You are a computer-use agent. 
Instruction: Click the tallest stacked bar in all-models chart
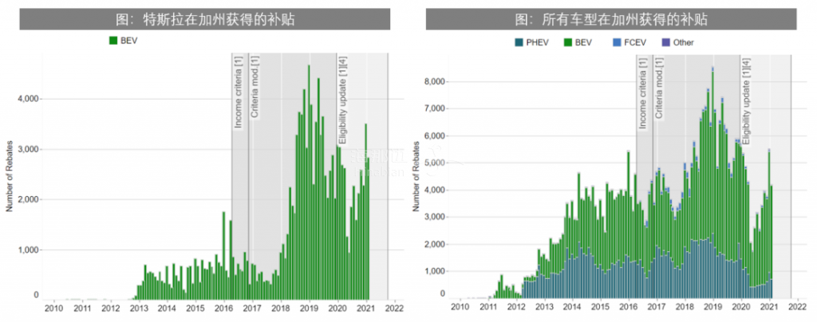pyautogui.click(x=712, y=183)
